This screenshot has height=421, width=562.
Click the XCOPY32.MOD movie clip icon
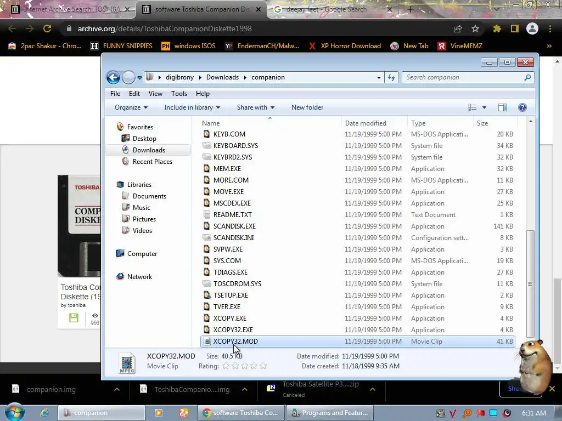tap(206, 341)
